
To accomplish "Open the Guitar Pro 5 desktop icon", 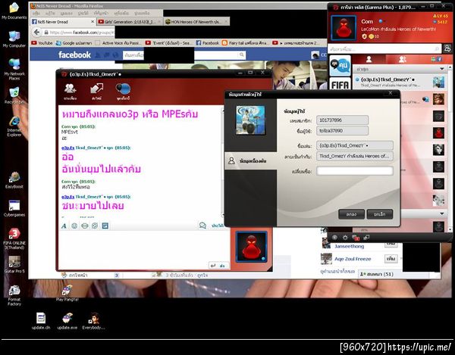I will (14, 264).
